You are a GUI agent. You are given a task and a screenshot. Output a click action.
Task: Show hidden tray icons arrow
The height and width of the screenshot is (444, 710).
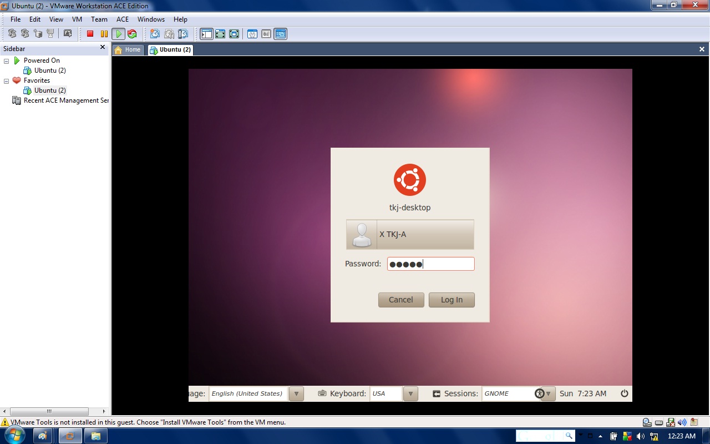coord(600,436)
